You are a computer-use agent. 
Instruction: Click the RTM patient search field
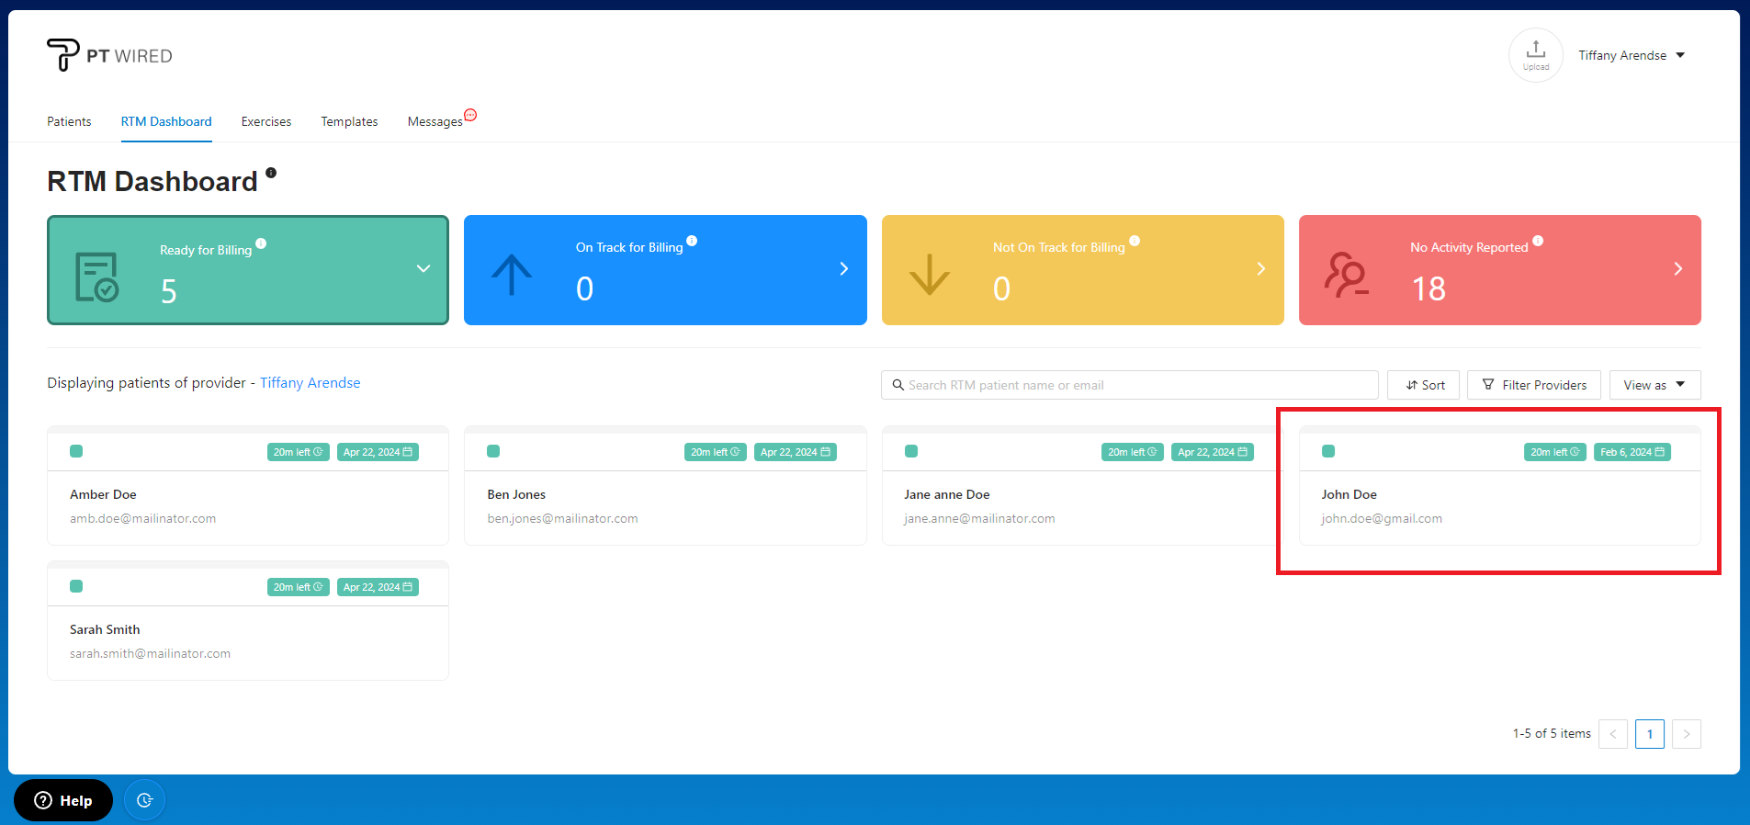[1129, 385]
